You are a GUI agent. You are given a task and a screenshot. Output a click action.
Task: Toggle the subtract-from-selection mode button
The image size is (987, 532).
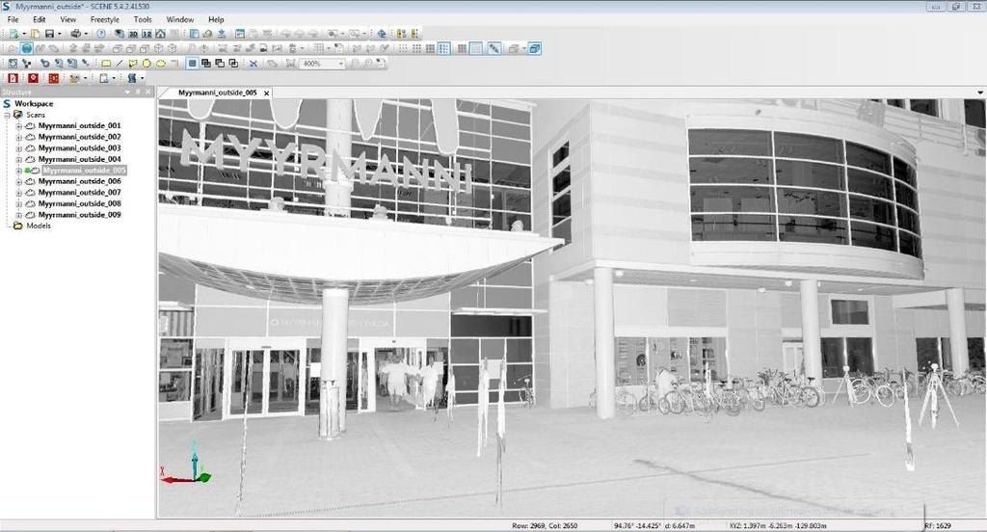[x=220, y=63]
